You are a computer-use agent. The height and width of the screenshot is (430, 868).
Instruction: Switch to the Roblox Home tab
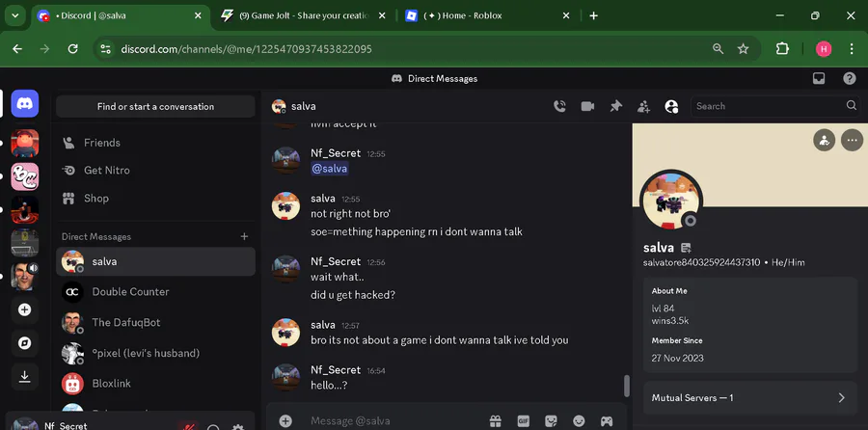point(487,15)
